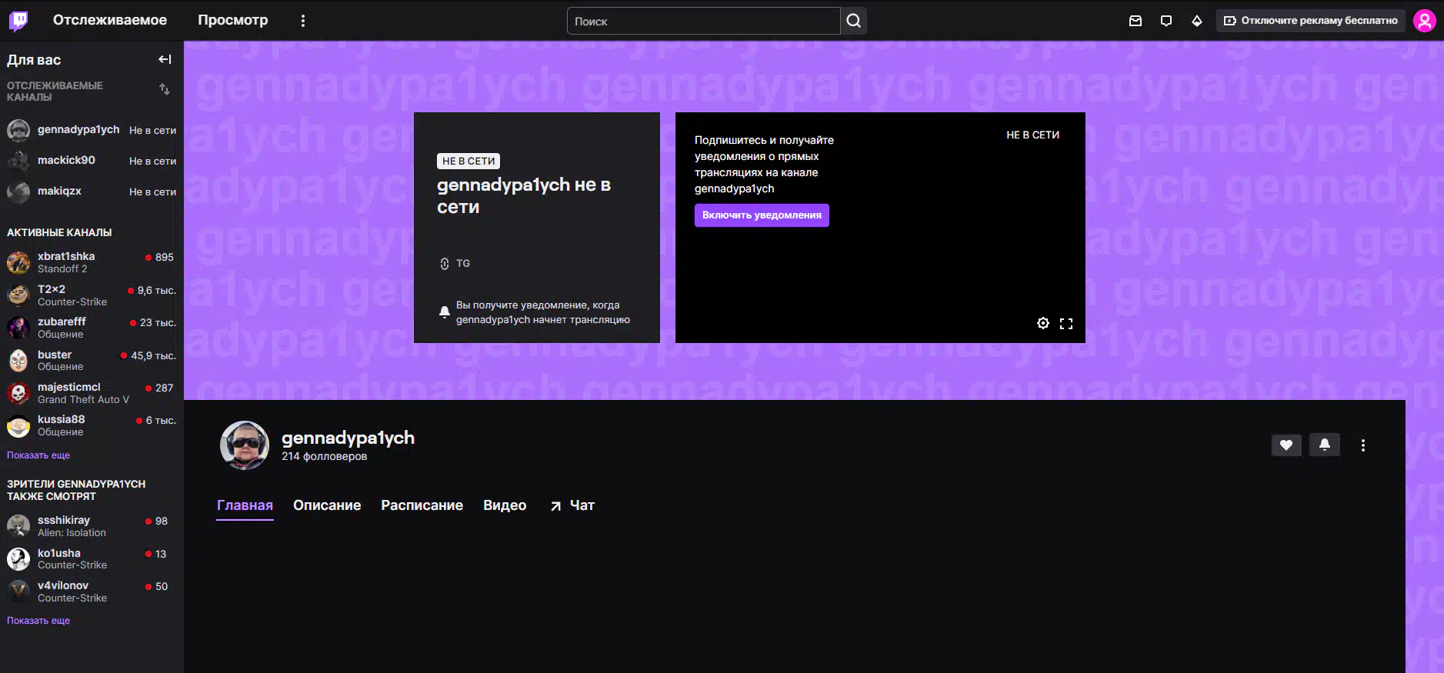
Task: Open kussia88 channel avatar
Action: 18,425
